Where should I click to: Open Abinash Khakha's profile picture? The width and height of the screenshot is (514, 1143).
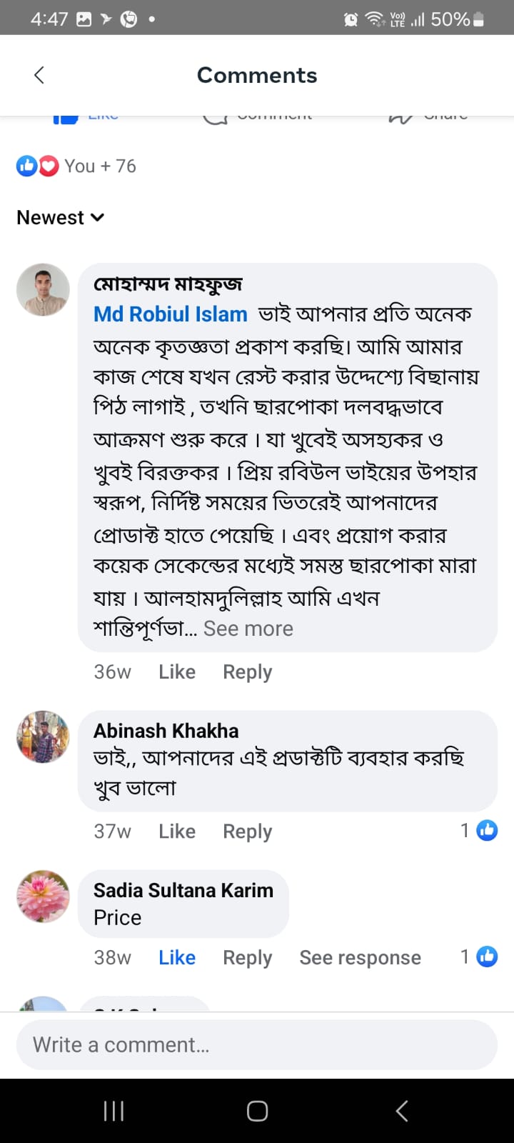[43, 737]
